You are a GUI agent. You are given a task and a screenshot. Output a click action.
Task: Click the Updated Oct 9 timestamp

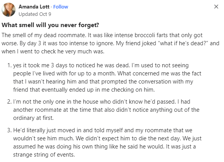(x=35, y=14)
